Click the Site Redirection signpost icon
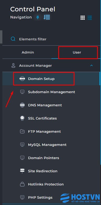This screenshot has width=101, height=205. coord(22,171)
